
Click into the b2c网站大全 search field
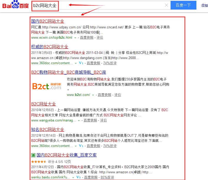point(103,5)
